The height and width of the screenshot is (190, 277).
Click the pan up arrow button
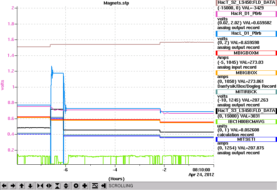click(x=21, y=186)
